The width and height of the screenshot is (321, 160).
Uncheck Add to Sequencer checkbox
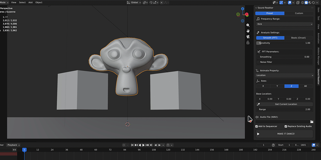coord(257,126)
